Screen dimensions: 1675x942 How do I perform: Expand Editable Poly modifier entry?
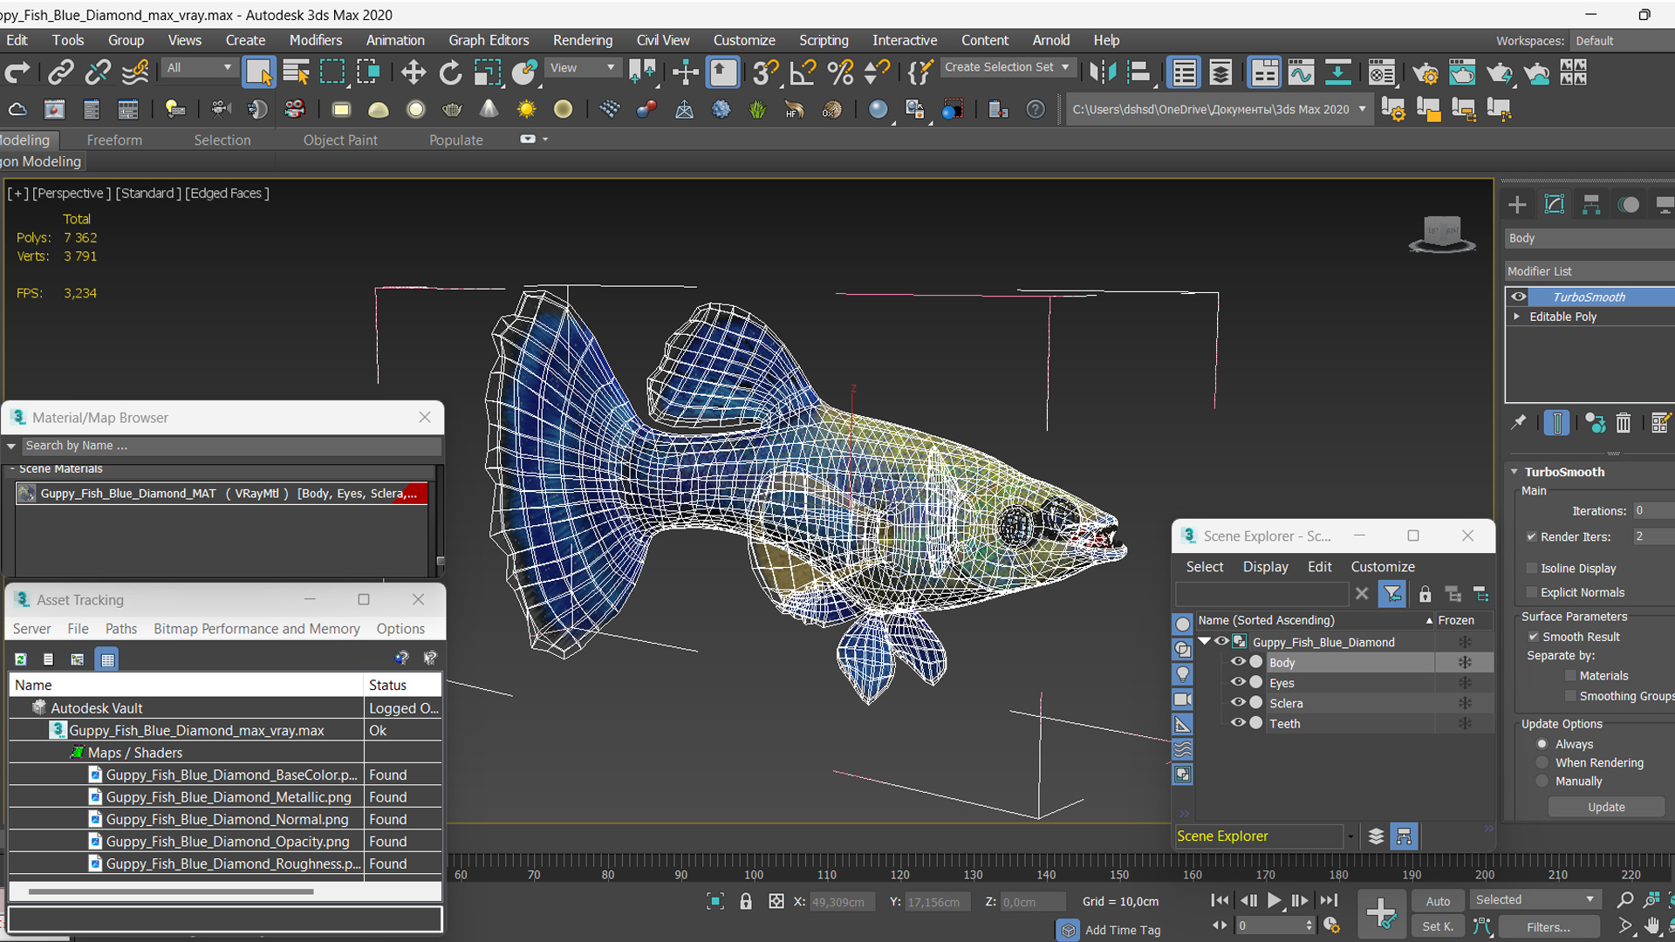(1517, 317)
